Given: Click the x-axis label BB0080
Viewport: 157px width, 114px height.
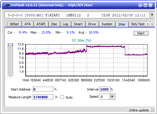Looking at the screenshot, I should 87,80.
